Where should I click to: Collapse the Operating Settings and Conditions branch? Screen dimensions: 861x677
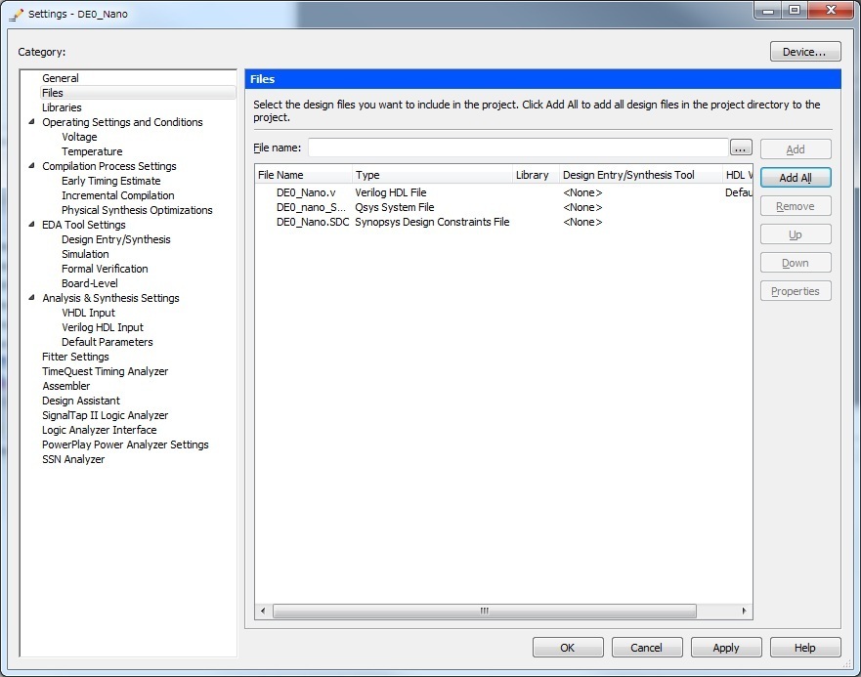30,122
